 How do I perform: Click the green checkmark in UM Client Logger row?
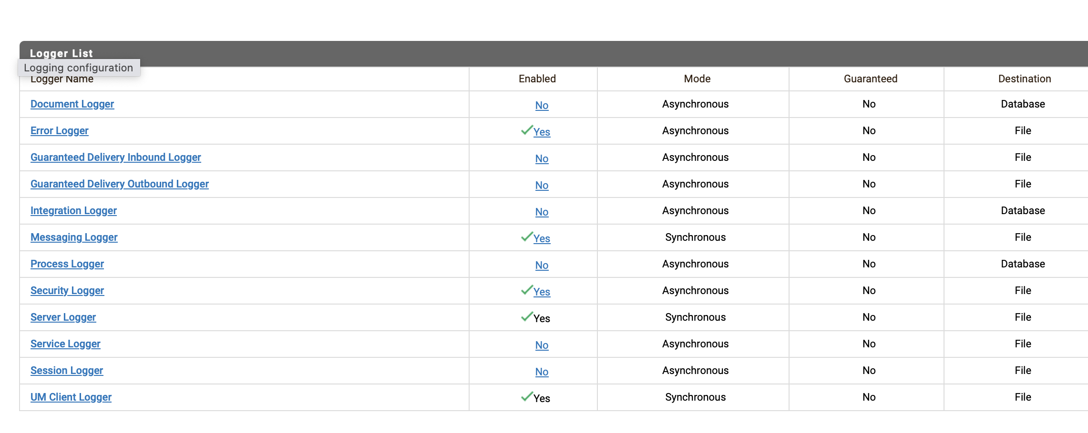527,396
